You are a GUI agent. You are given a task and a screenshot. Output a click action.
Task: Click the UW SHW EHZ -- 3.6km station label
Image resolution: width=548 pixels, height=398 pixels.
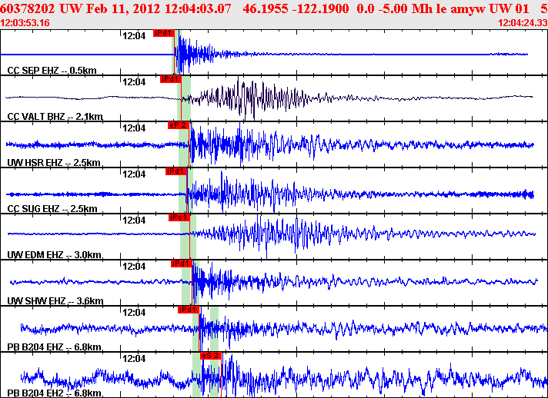click(x=55, y=300)
